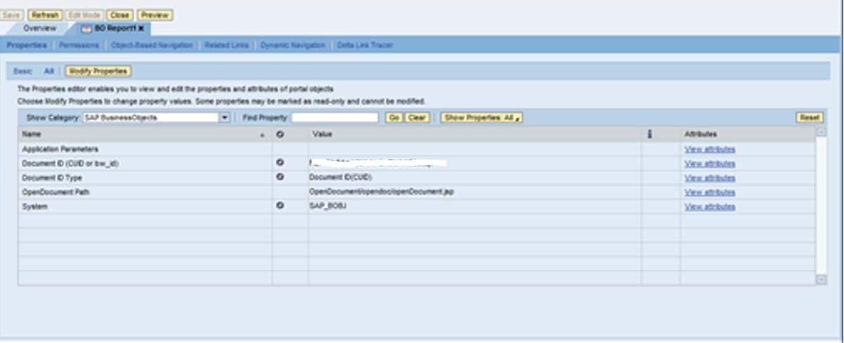This screenshot has width=844, height=343.
Task: Open View attributes link for System row
Action: [709, 207]
